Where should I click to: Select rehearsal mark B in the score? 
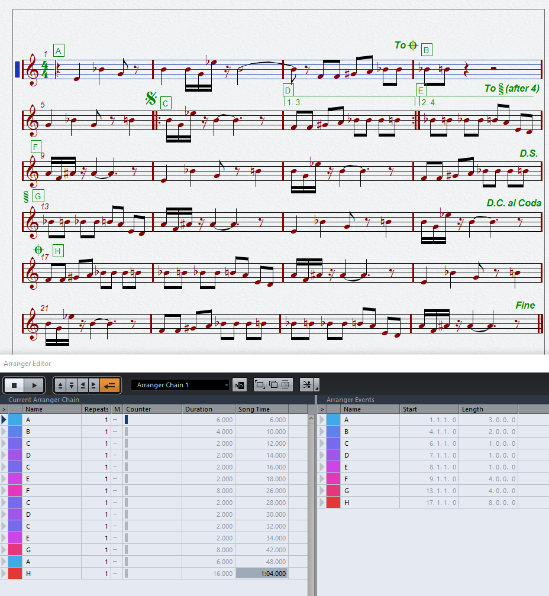[x=426, y=50]
